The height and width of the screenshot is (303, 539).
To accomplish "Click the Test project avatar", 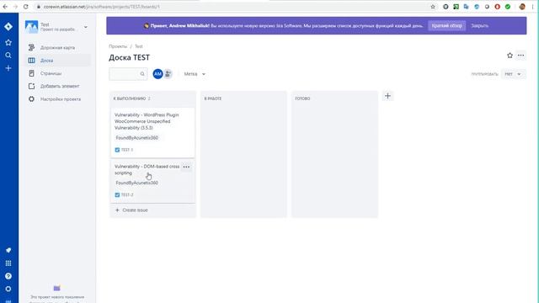I will (x=31, y=27).
